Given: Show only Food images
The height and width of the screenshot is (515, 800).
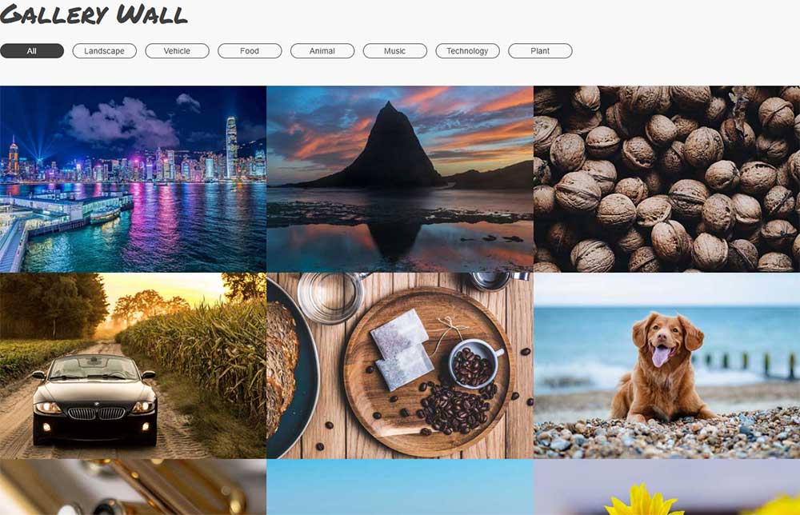Looking at the screenshot, I should click(250, 51).
